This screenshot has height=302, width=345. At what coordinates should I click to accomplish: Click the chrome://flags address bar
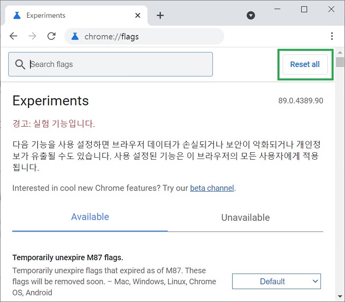144,36
